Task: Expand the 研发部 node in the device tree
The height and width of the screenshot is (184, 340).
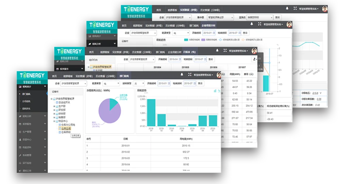Action: (54, 110)
